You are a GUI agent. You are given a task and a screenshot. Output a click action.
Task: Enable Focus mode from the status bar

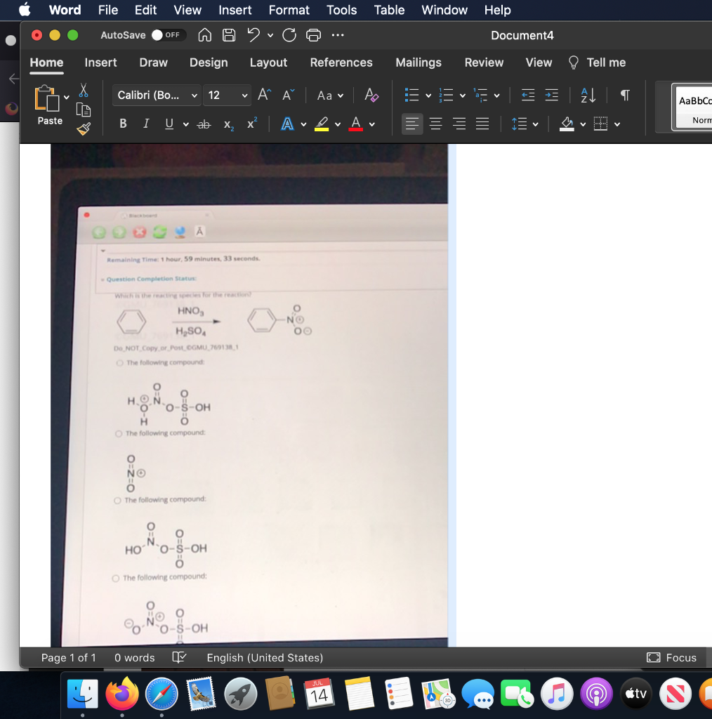click(671, 658)
